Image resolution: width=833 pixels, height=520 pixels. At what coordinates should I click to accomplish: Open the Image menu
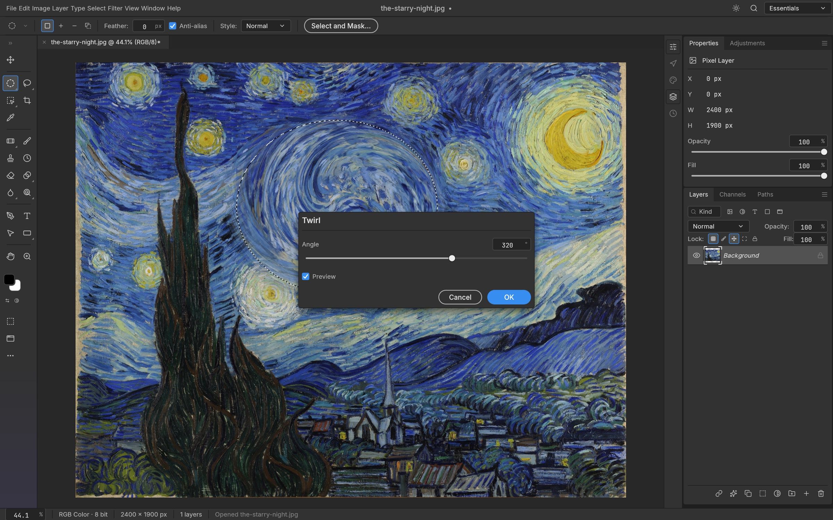pyautogui.click(x=41, y=8)
